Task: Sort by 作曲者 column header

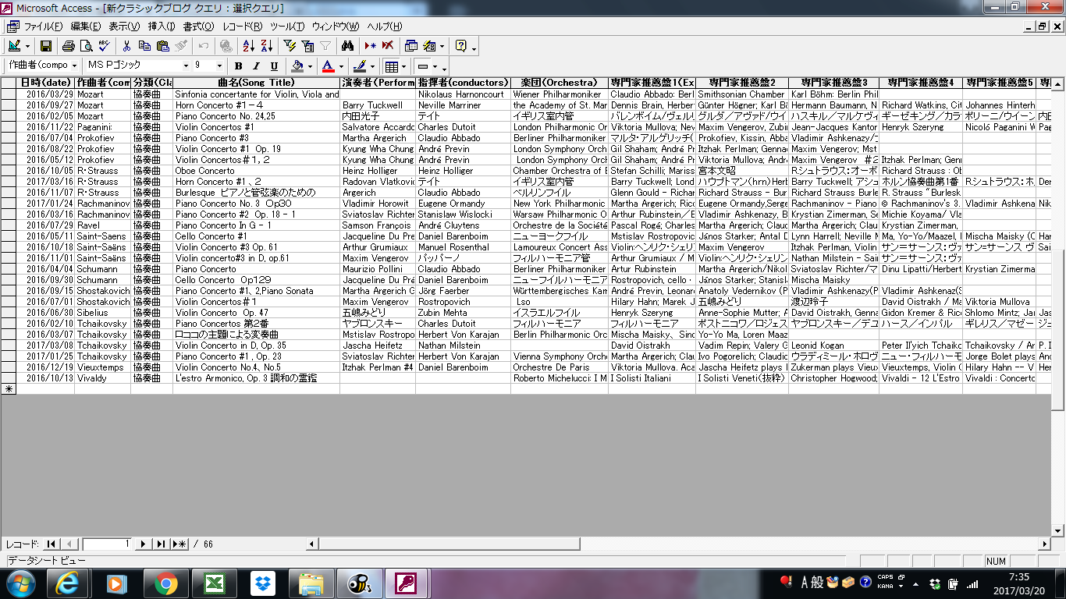Action: tap(102, 83)
